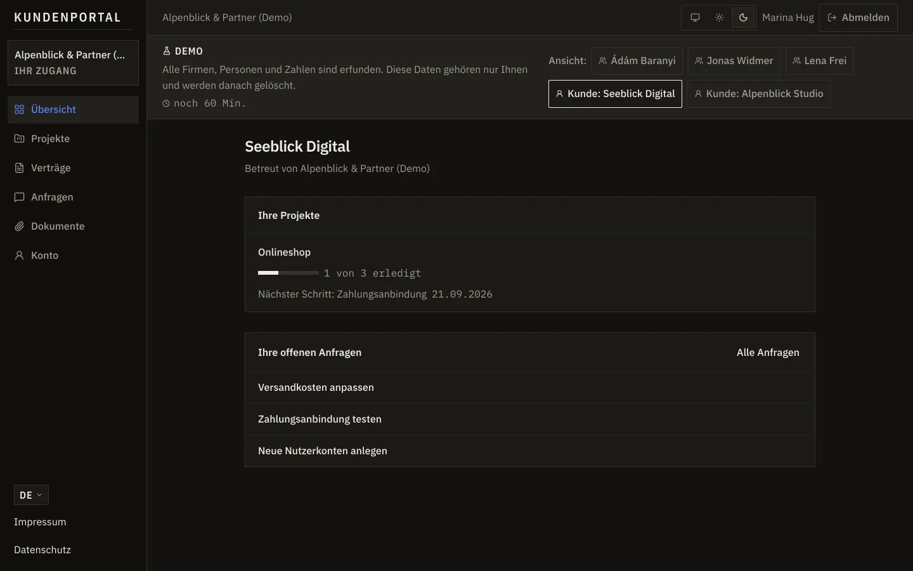Viewport: 913px width, 571px height.
Task: Switch view to Jonas Widmer
Action: click(734, 61)
